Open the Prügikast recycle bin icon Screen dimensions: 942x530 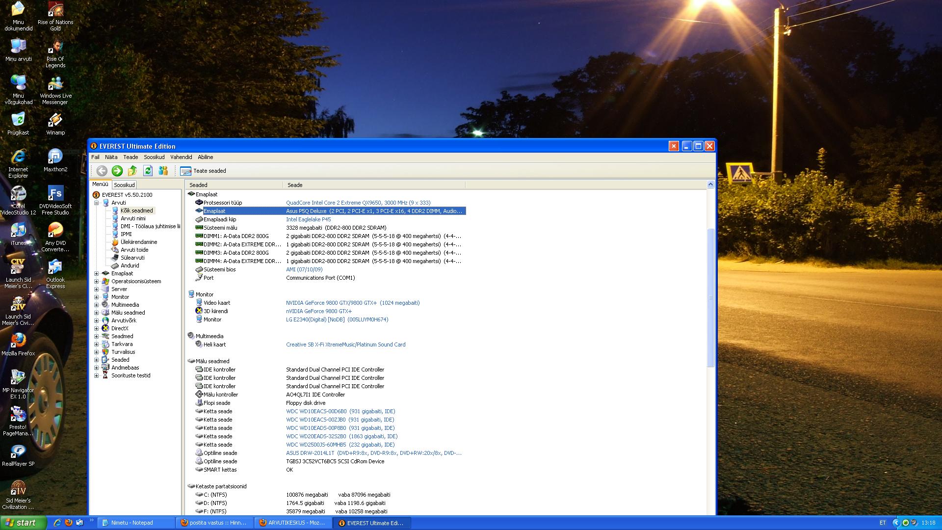coord(18,124)
